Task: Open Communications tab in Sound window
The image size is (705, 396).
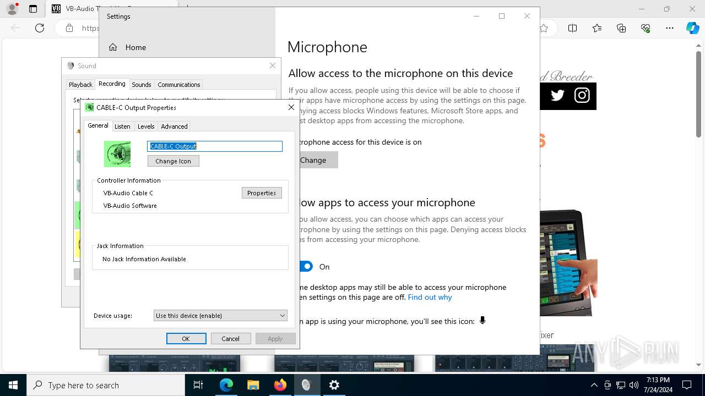Action: click(x=178, y=85)
